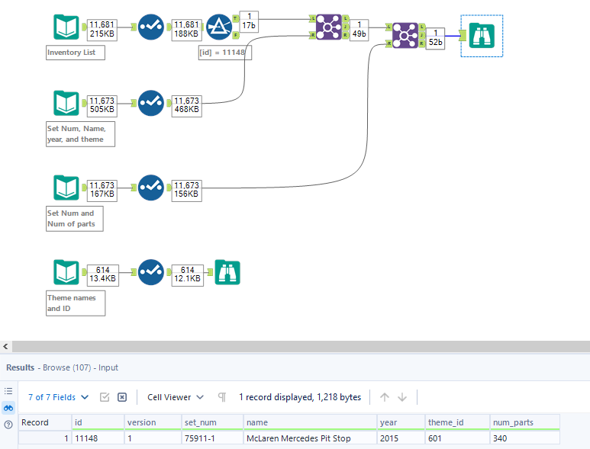Select the Select tool with 11,673 156KB output
Image resolution: width=590 pixels, height=449 pixels.
coord(151,188)
